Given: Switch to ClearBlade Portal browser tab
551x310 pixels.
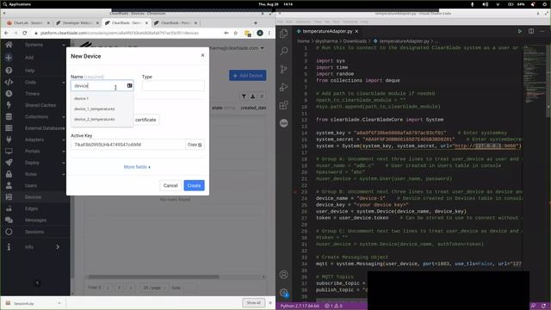Looking at the screenshot, I should pos(175,23).
